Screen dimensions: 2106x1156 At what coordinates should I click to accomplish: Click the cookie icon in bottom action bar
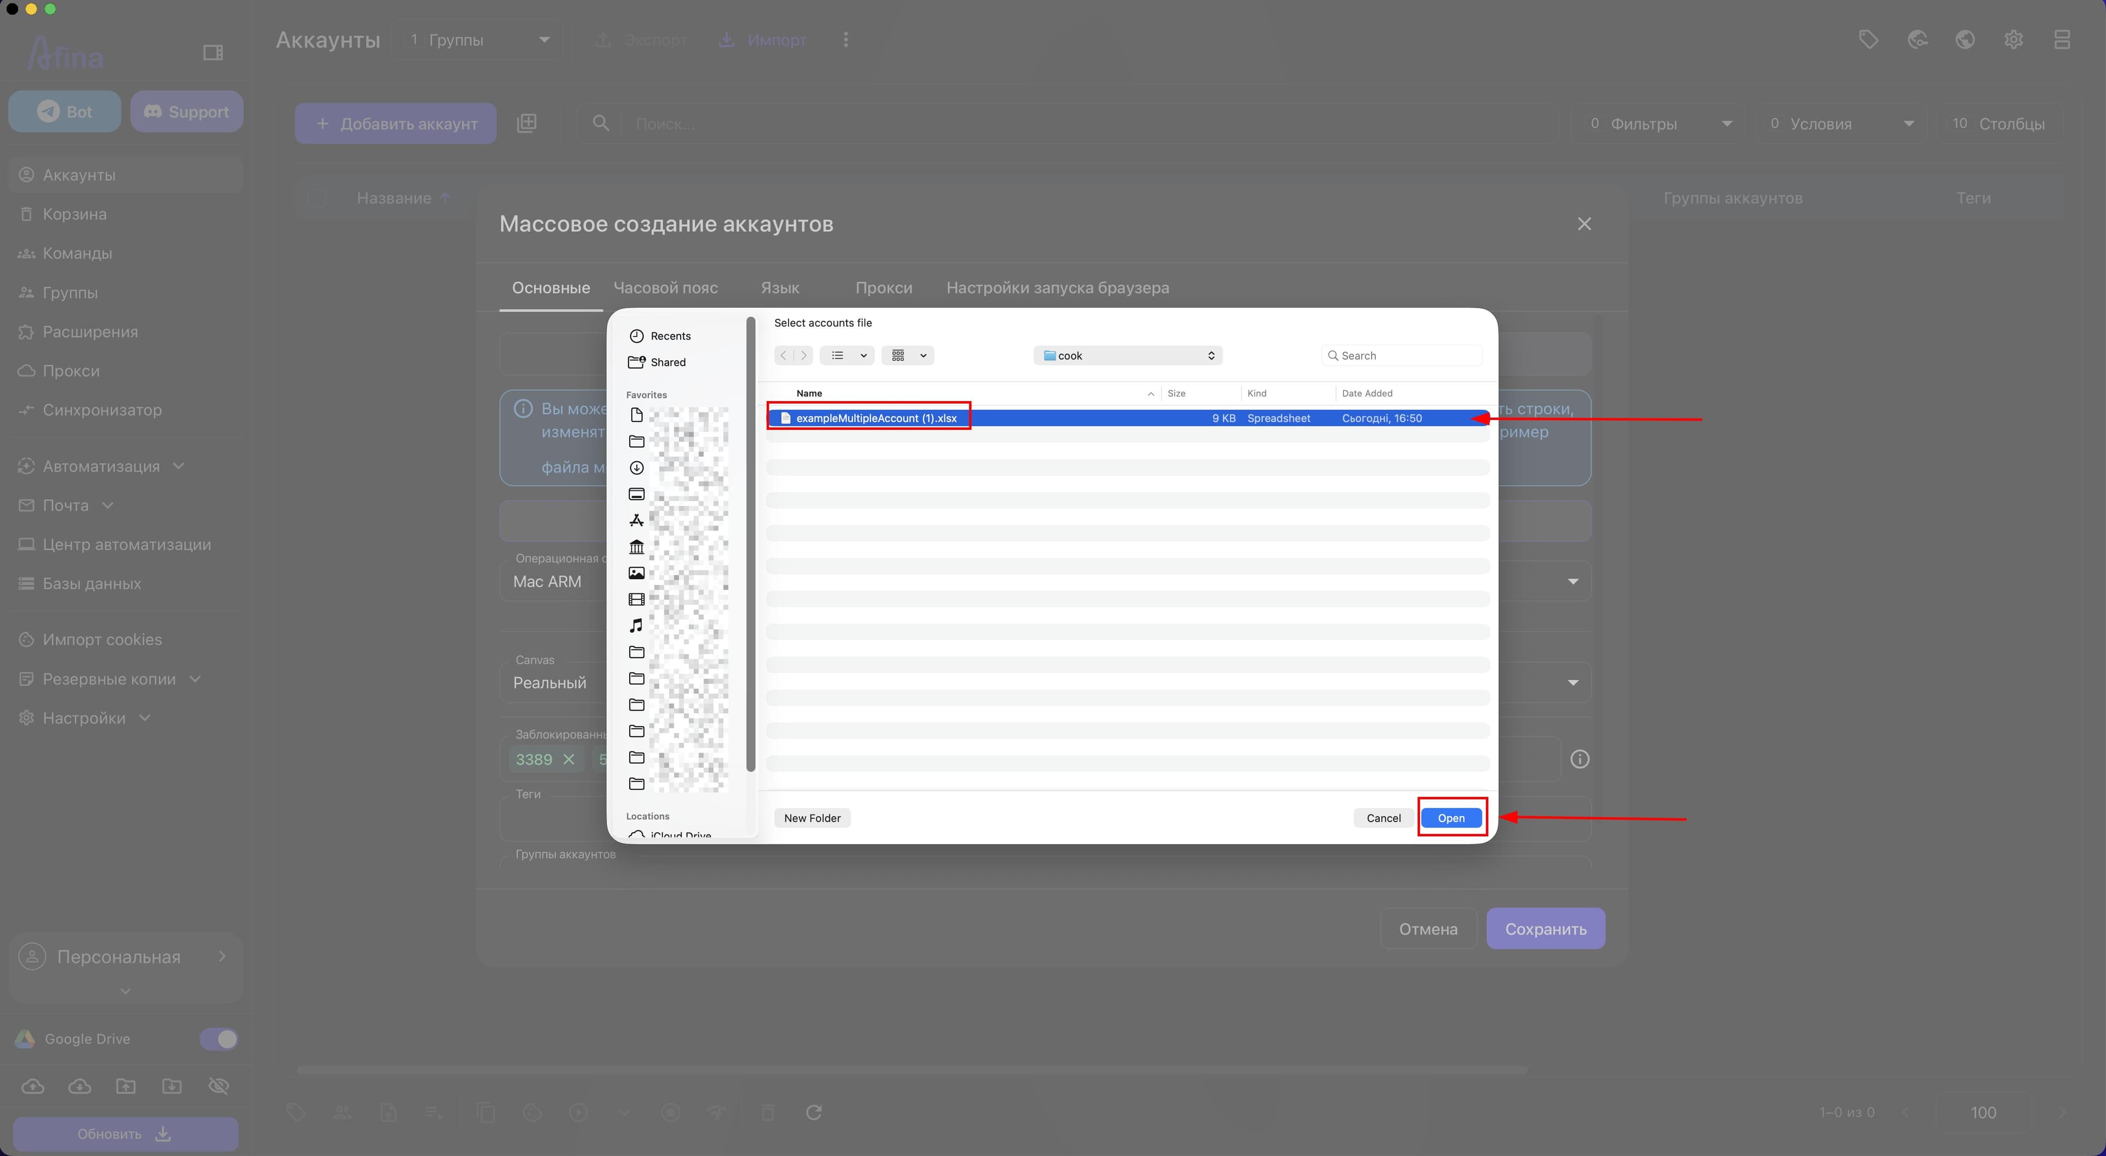[532, 1112]
